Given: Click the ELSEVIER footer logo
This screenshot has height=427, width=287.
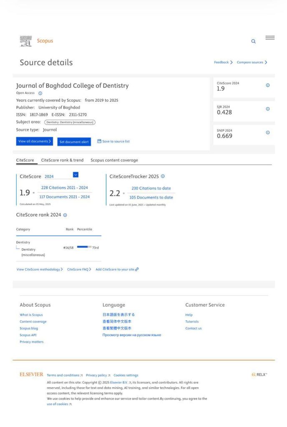Looking at the screenshot, I should 31,374.
